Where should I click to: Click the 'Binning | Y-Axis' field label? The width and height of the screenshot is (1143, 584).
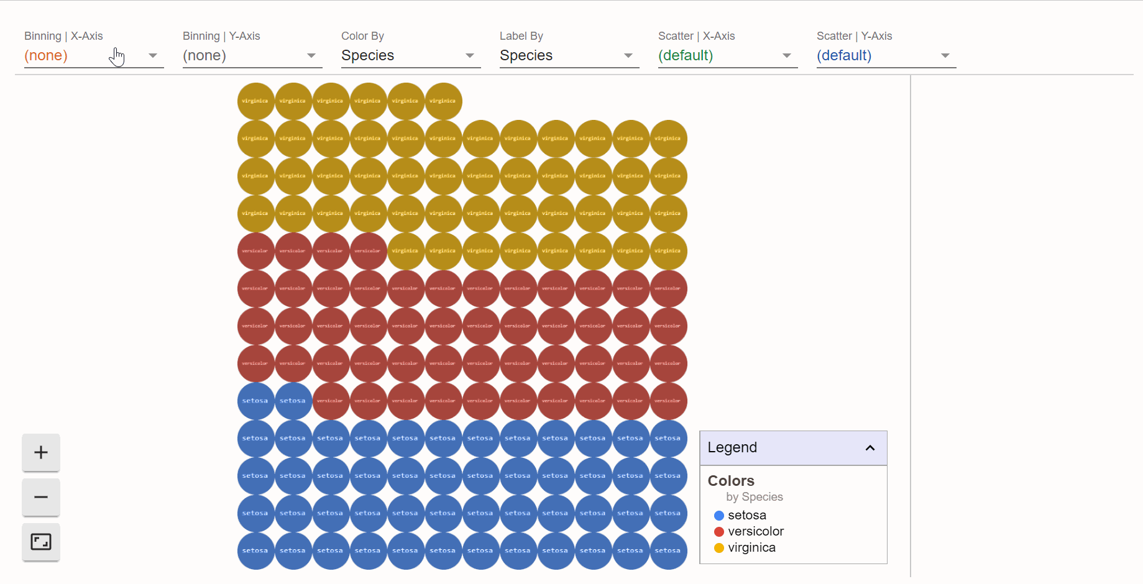click(x=221, y=36)
